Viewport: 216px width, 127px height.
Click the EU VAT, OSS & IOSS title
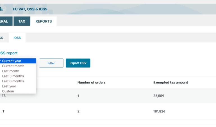coord(30,9)
